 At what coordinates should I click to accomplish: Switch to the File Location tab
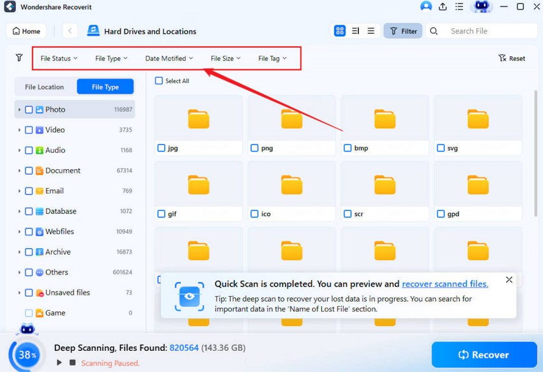tap(45, 87)
